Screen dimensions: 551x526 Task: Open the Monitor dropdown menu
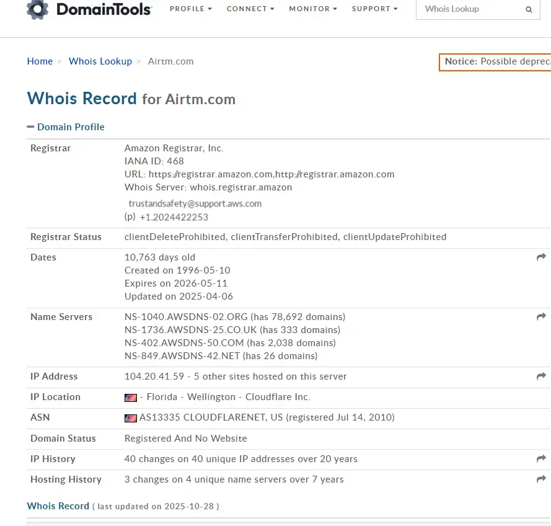(x=313, y=9)
